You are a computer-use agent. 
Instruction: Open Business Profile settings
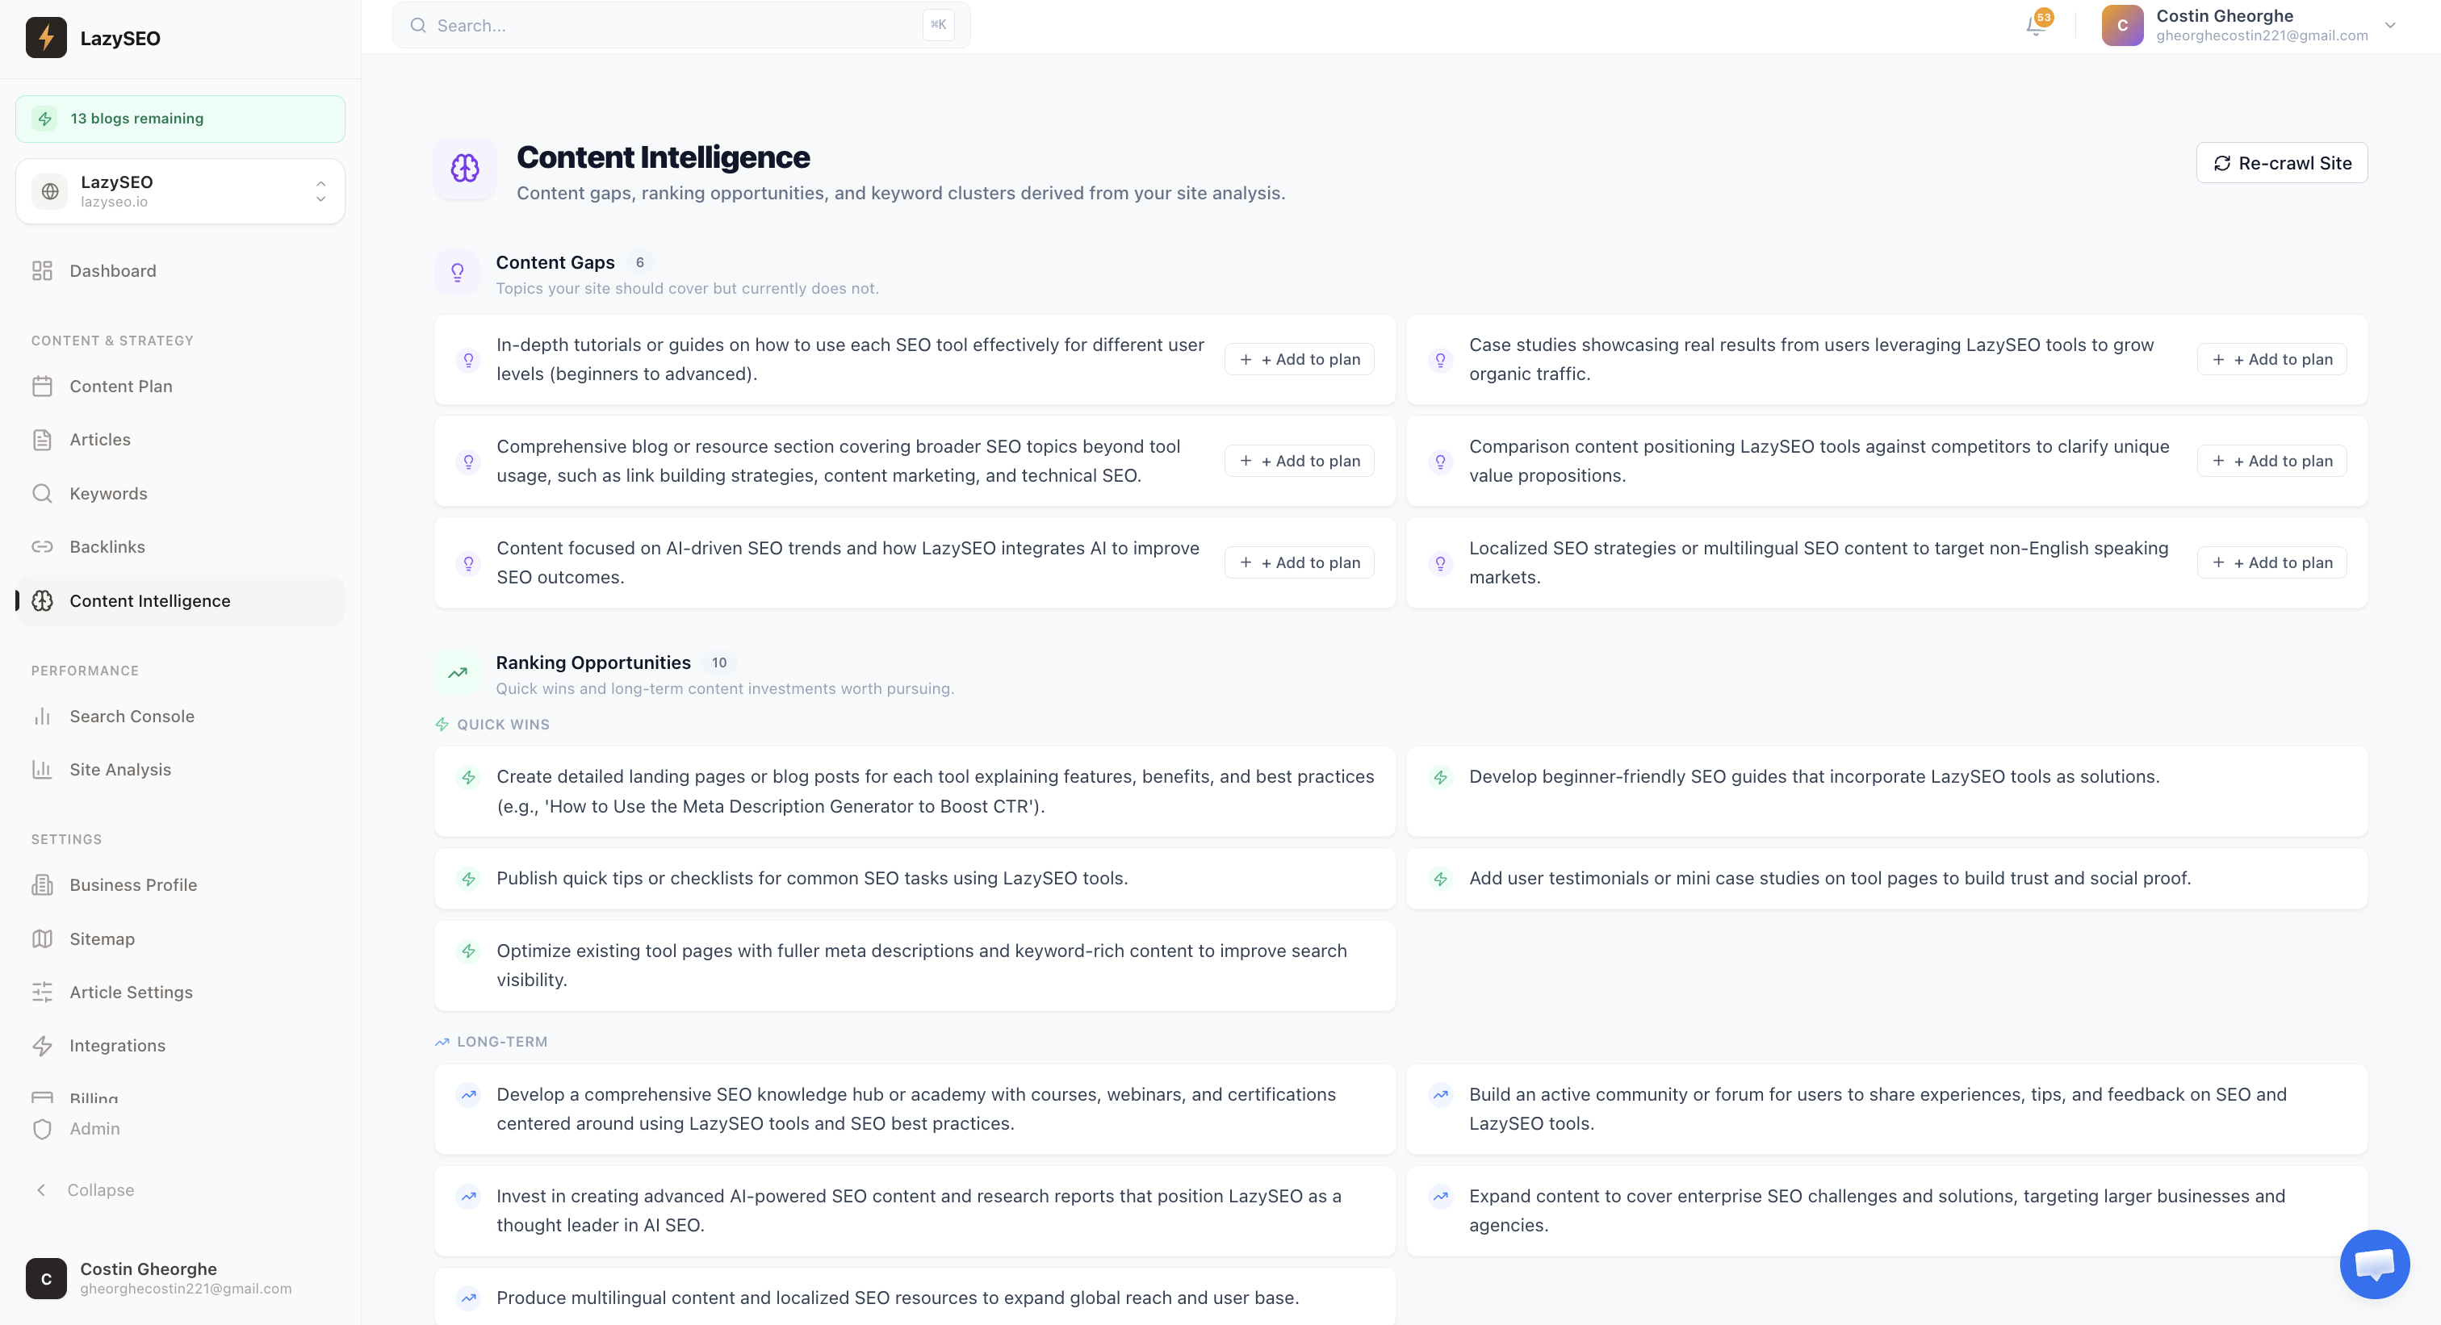[180, 884]
